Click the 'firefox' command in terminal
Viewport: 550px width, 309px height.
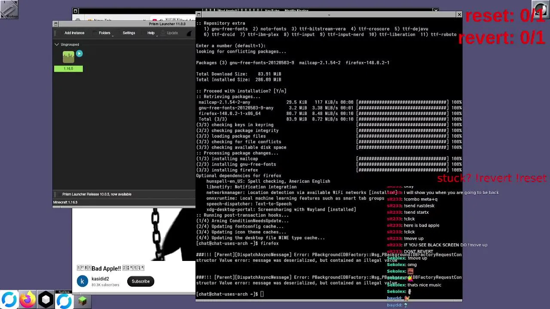269,243
